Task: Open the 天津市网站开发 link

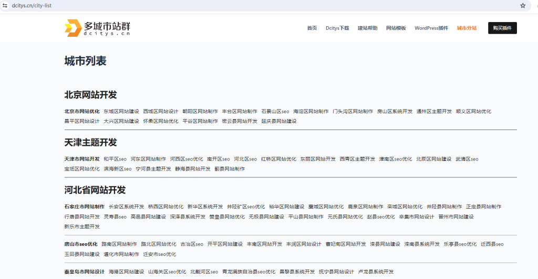Action: [x=82, y=159]
